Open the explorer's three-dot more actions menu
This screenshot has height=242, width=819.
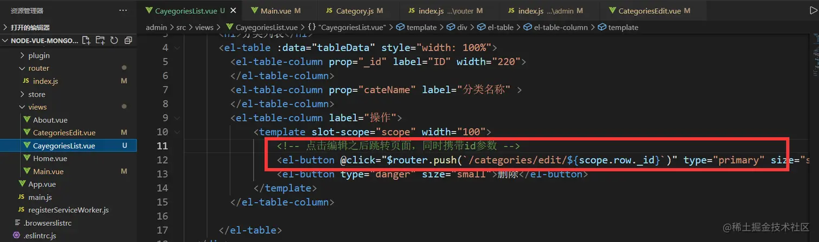coord(123,11)
